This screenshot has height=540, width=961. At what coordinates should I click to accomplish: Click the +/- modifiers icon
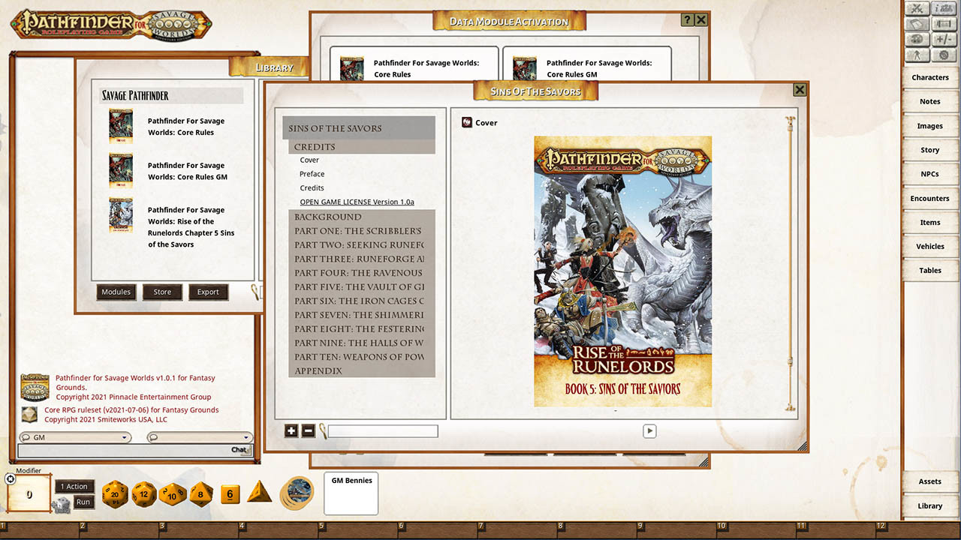click(x=944, y=38)
